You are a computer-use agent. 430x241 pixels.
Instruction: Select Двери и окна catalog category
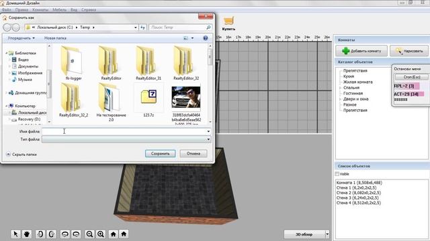355,99
